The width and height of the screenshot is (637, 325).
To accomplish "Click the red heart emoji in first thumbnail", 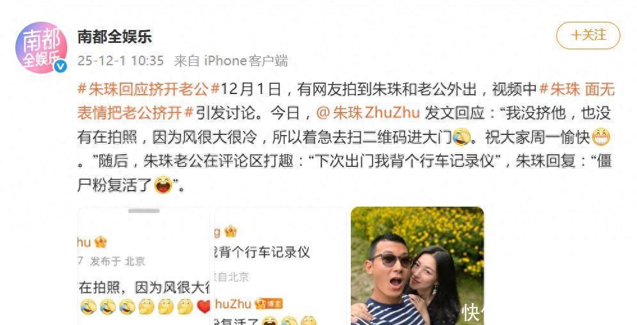I will 204,307.
